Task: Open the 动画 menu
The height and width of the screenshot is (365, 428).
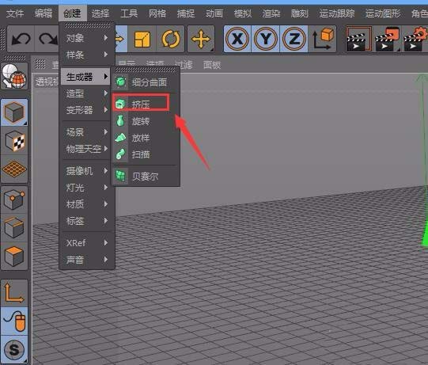Action: click(214, 13)
